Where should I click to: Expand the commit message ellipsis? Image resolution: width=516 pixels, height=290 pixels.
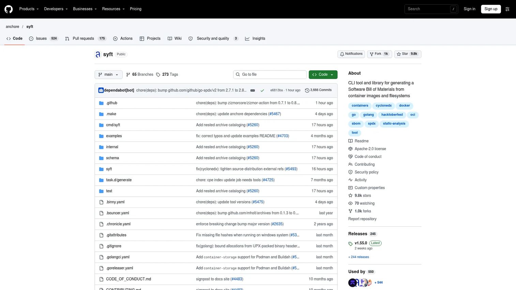(x=253, y=90)
